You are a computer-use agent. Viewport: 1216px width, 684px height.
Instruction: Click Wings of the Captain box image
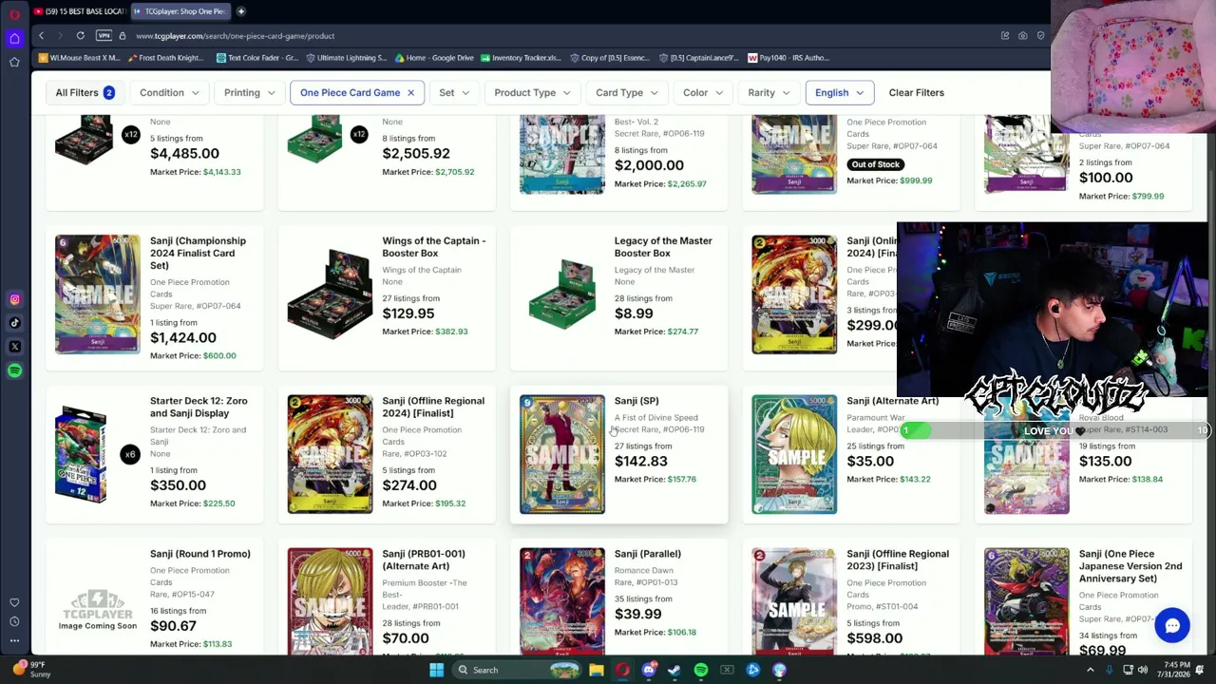click(x=330, y=294)
